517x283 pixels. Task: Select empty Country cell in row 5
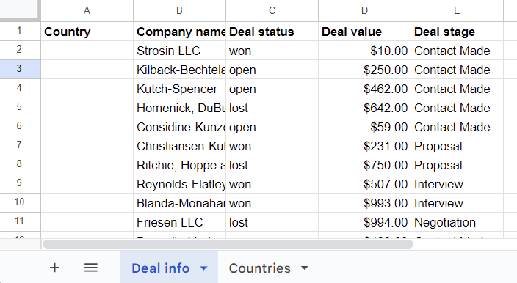(87, 108)
